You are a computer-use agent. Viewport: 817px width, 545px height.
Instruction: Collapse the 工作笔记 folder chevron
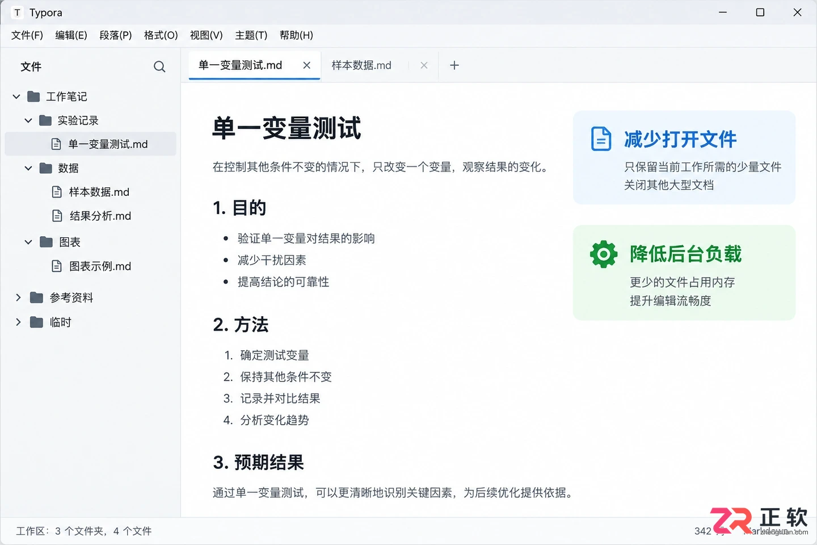(x=16, y=97)
